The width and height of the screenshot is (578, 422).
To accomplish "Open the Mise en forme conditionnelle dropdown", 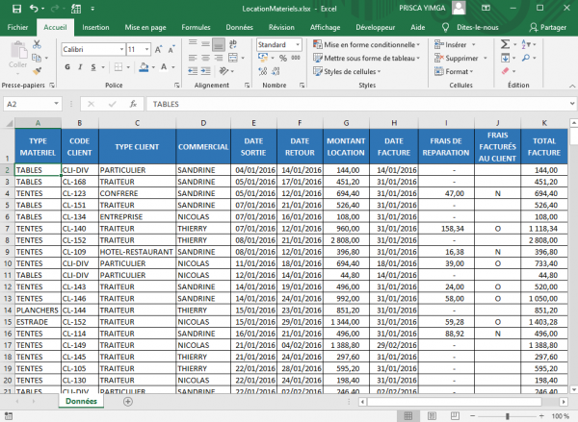I will click(x=370, y=45).
